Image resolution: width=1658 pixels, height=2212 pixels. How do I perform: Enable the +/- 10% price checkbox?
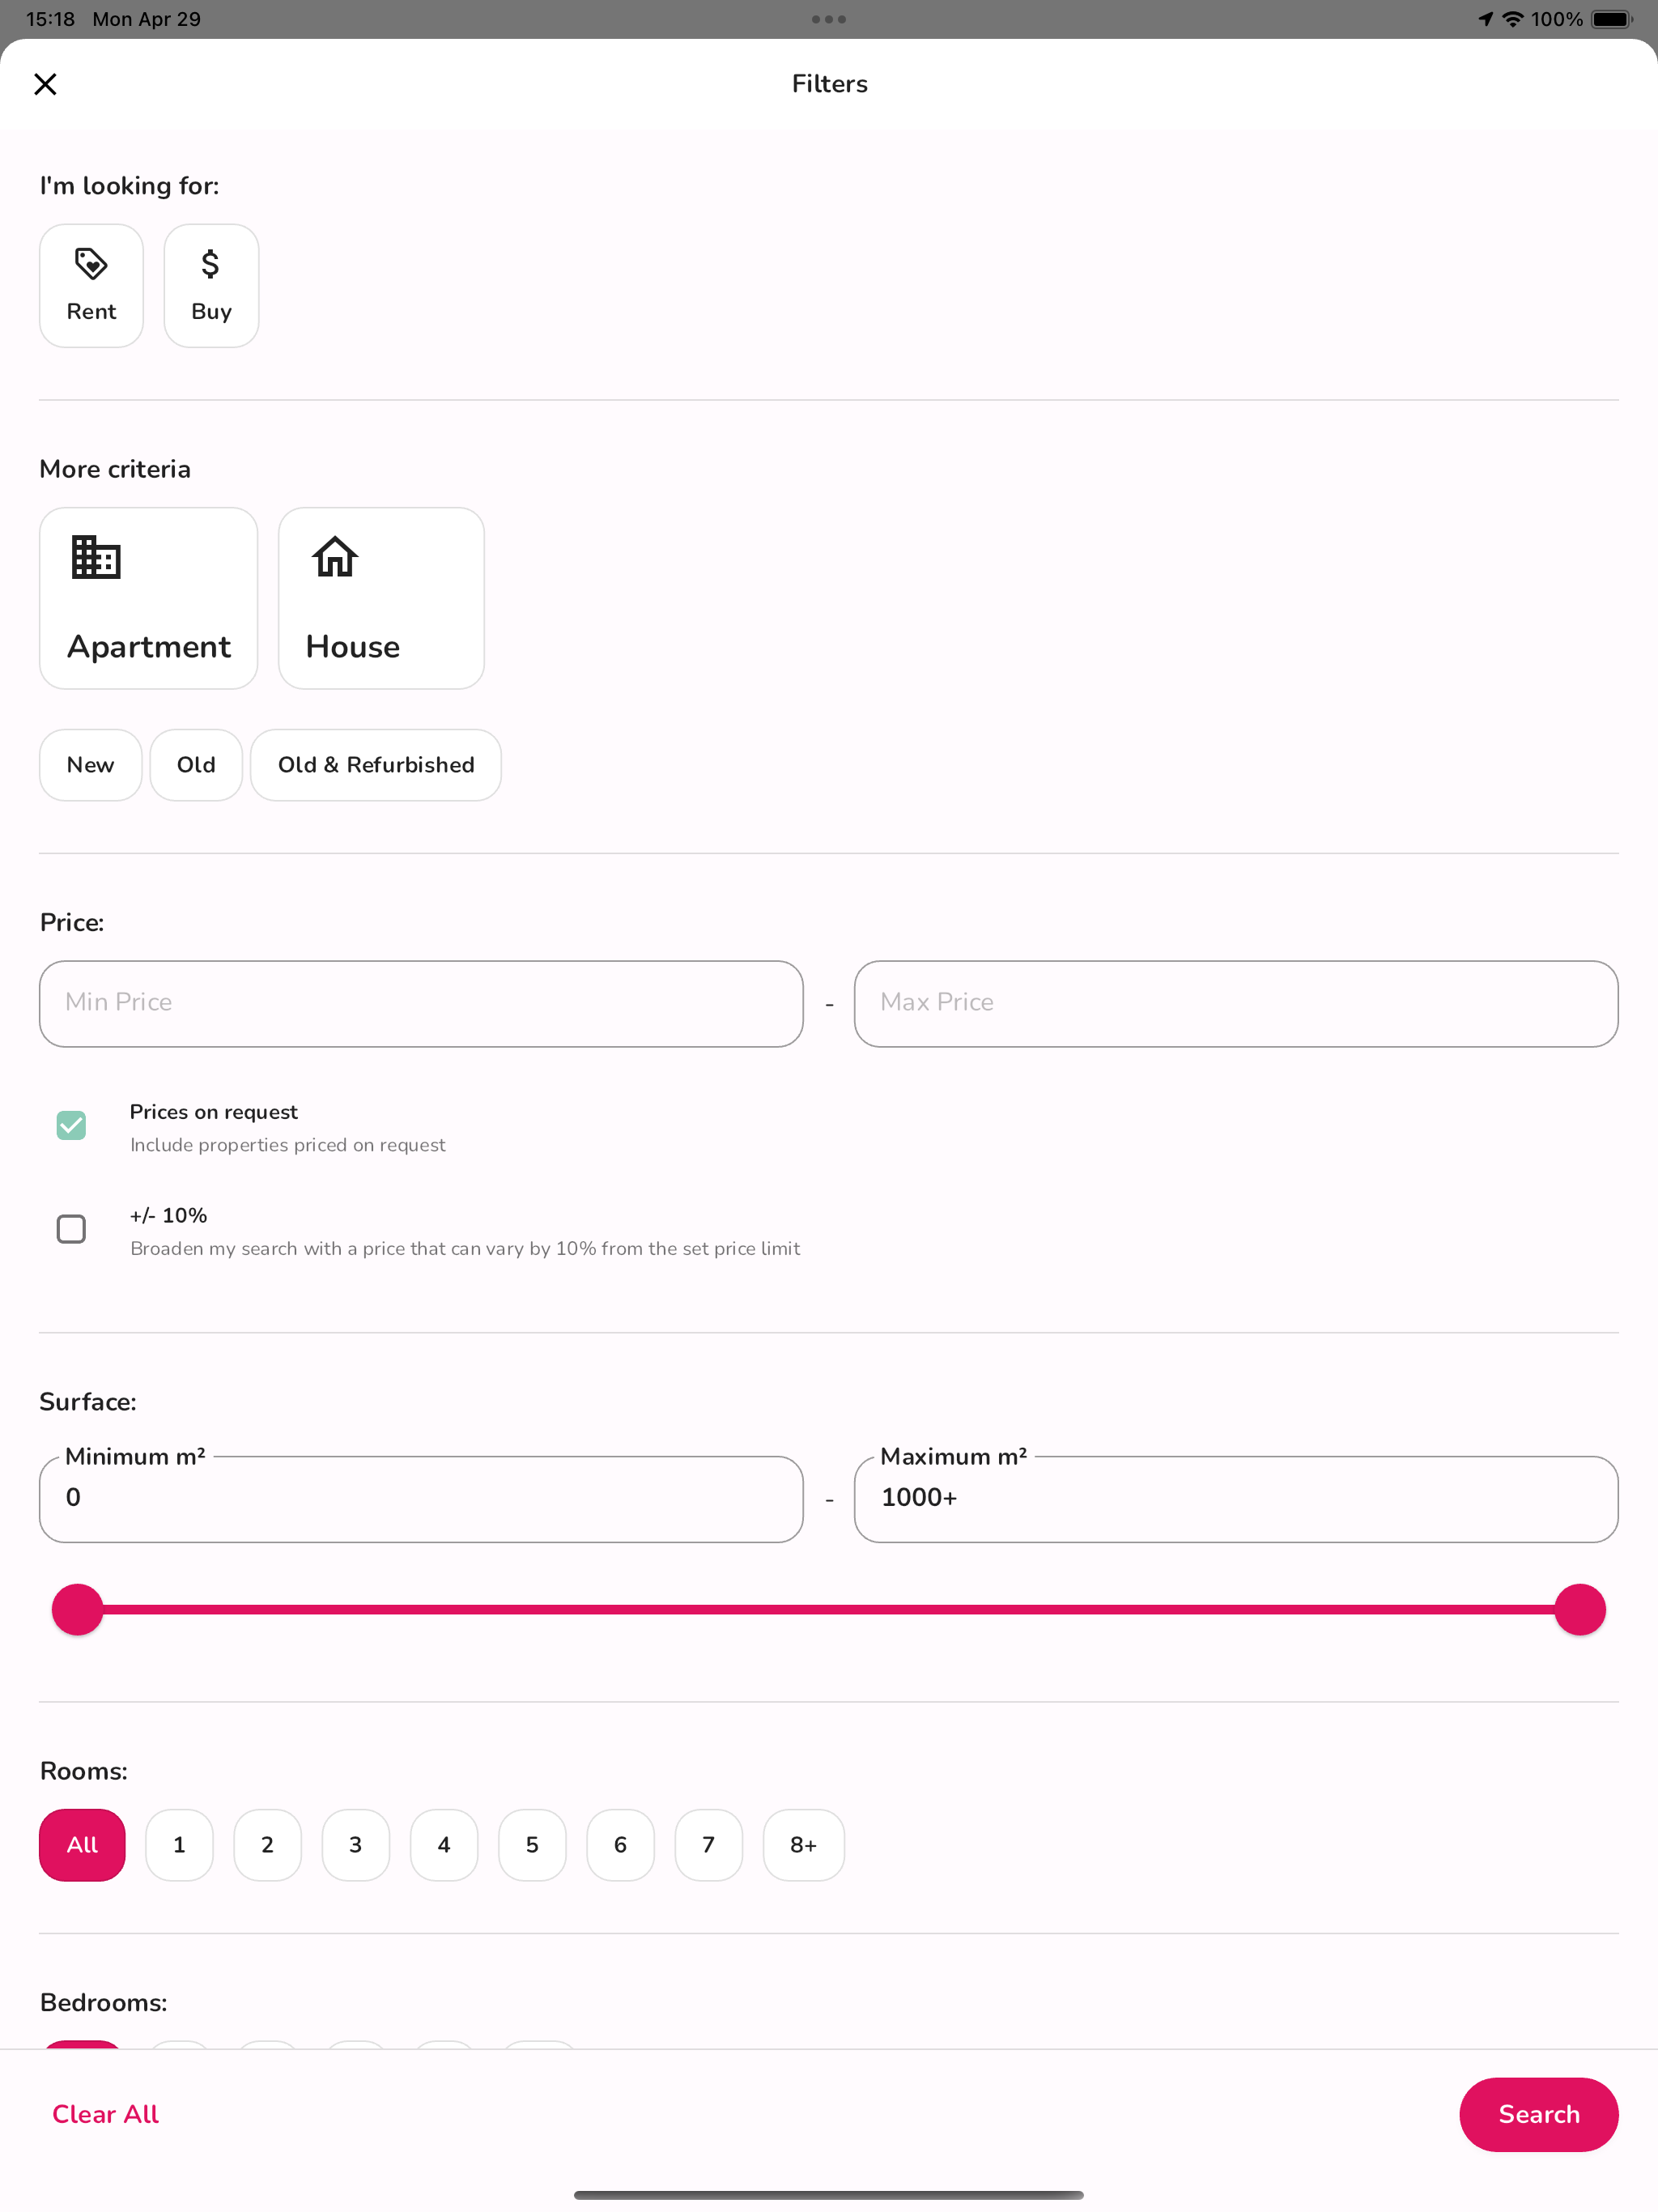71,1229
